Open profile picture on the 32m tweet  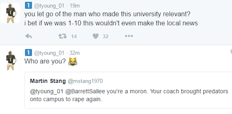point(10,60)
